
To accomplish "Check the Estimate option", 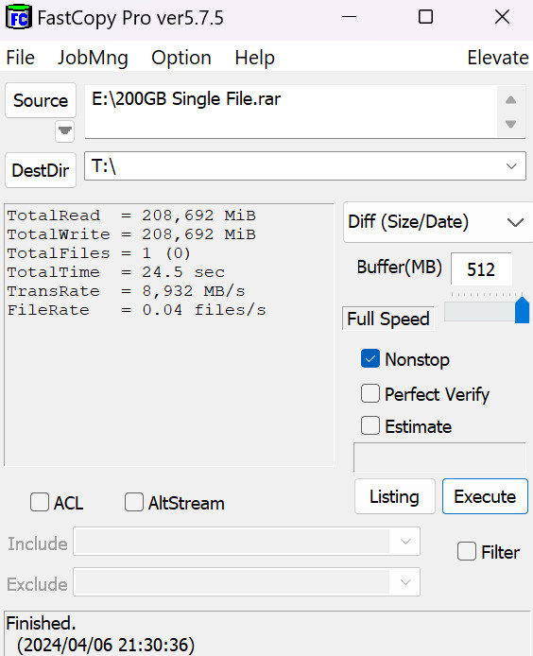I will click(x=370, y=425).
